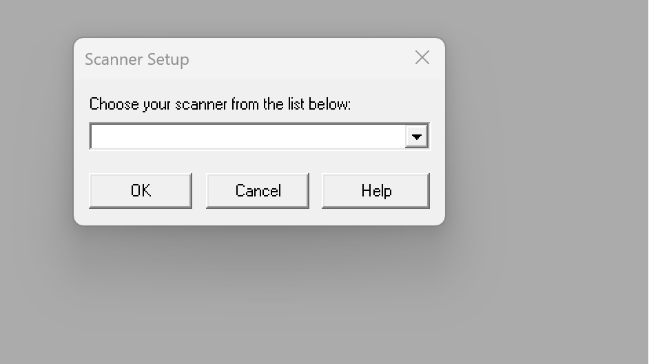Confirm scanner choice with OK
The image size is (649, 364).
coord(141,190)
